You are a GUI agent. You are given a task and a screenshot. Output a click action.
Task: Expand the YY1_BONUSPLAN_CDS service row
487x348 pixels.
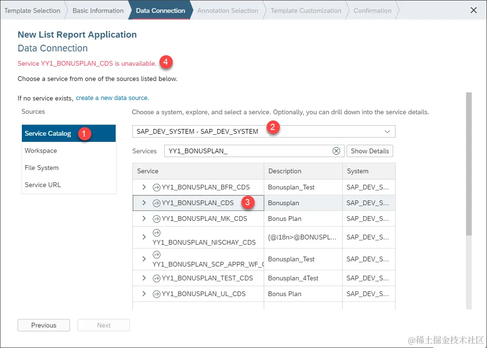click(144, 203)
